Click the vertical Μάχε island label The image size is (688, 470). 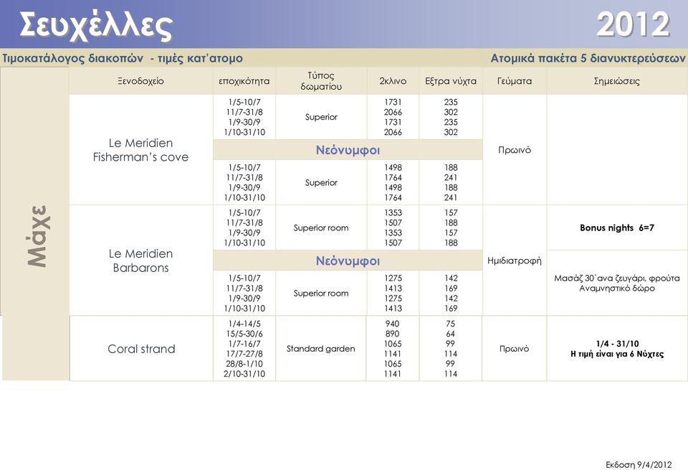pyautogui.click(x=39, y=235)
